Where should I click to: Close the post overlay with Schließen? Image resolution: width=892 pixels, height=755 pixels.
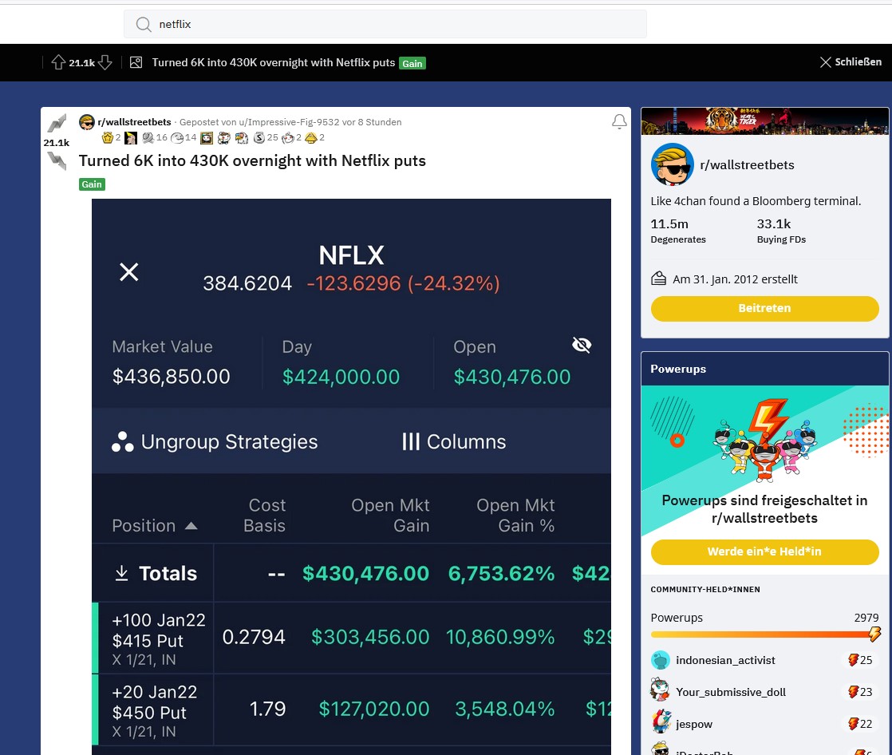pos(851,62)
